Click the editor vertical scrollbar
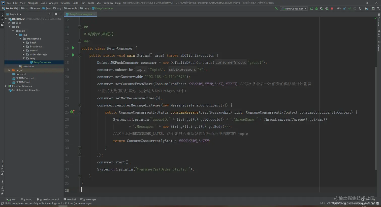The height and width of the screenshot is (207, 381). [x=376, y=118]
